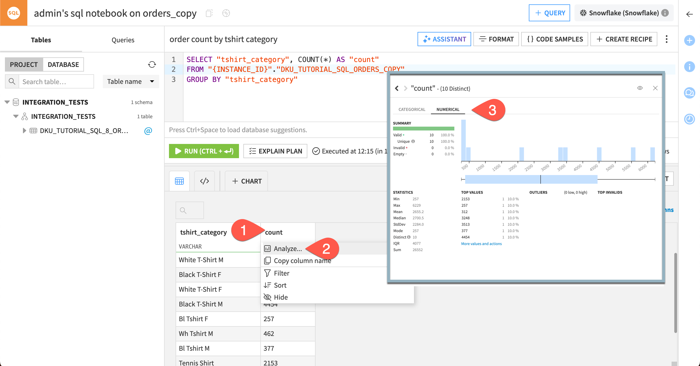Expand the DKU_TUTORIAL_SQL_8_OR table

(x=24, y=131)
